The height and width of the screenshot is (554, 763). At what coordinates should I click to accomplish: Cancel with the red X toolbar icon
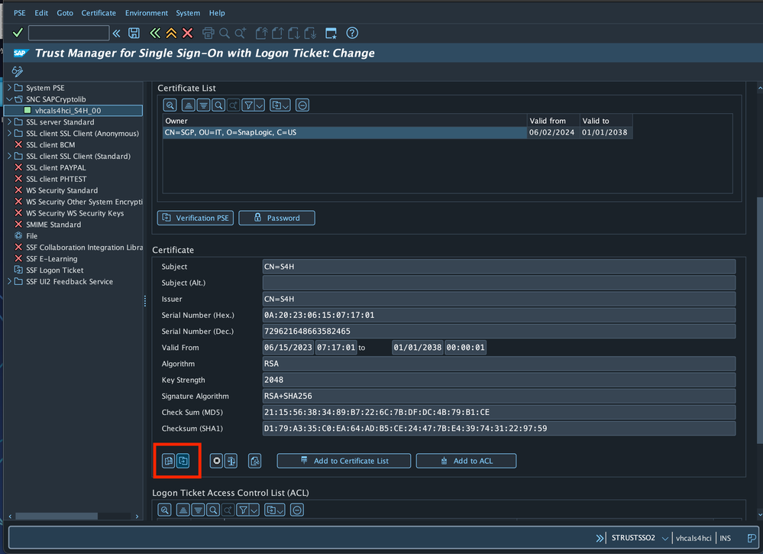pyautogui.click(x=187, y=33)
